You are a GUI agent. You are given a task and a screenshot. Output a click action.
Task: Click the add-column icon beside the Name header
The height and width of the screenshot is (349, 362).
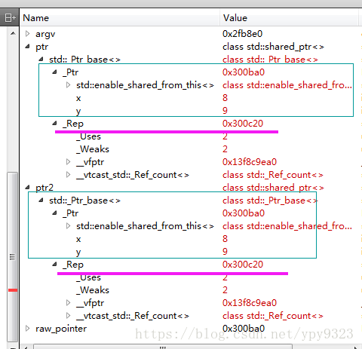tap(10, 17)
